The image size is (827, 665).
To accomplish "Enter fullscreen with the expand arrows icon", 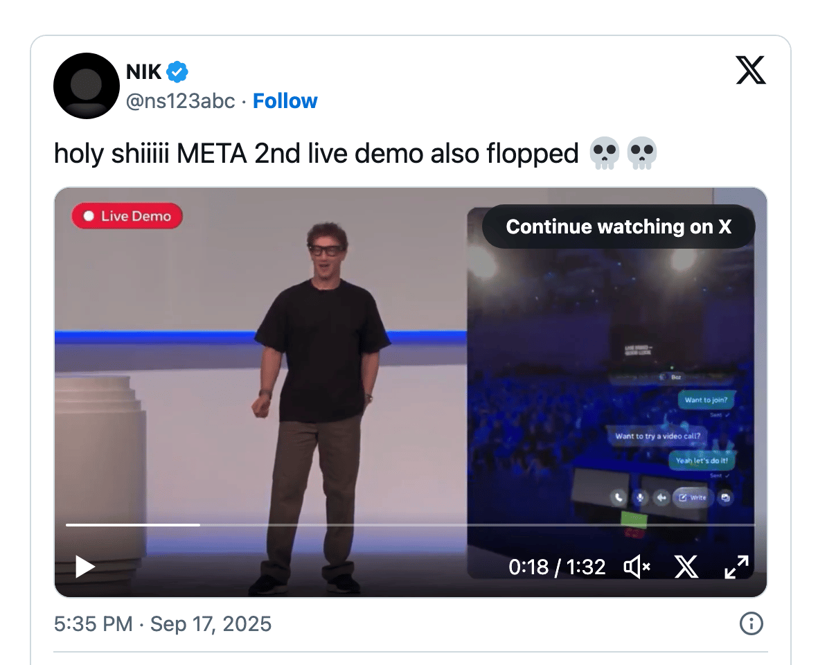I will pyautogui.click(x=736, y=567).
